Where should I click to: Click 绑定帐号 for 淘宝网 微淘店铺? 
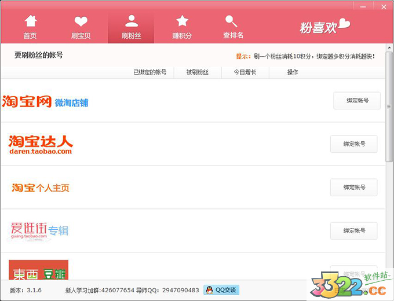357,100
